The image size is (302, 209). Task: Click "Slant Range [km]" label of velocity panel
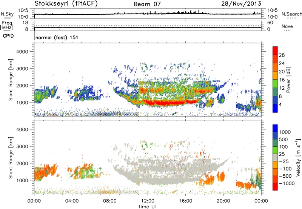click(x=11, y=158)
